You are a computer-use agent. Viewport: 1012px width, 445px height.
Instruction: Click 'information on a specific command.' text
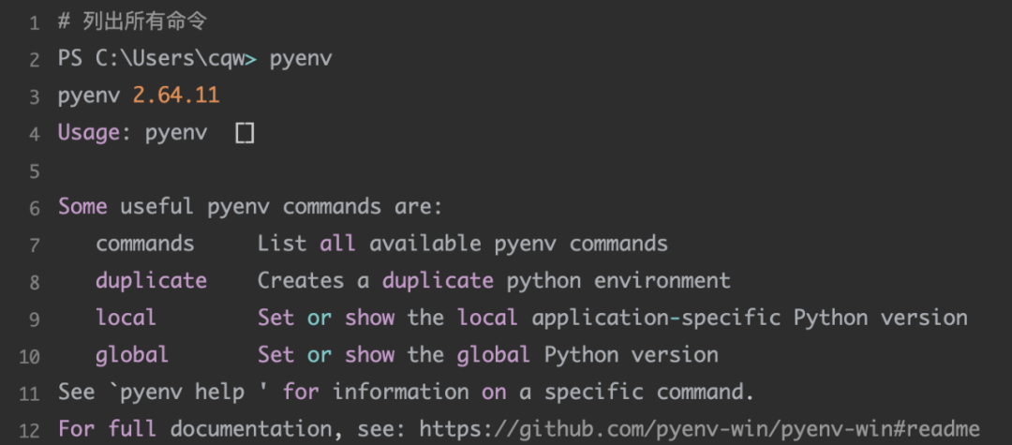pos(543,393)
